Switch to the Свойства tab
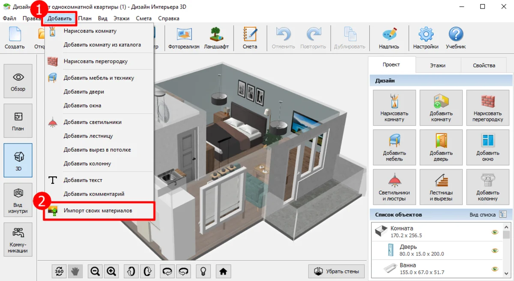The height and width of the screenshot is (281, 514). [484, 65]
